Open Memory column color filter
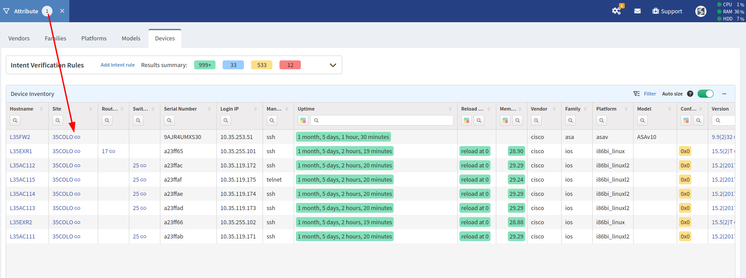746x278 pixels. 505,120
